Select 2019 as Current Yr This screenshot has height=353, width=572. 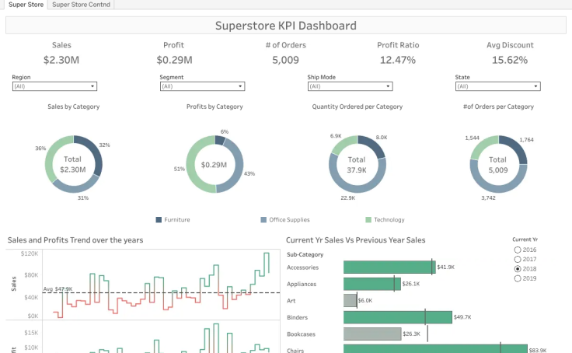(x=518, y=278)
